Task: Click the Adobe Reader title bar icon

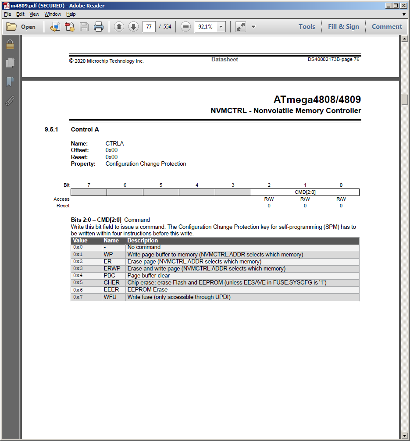Action: coord(6,5)
